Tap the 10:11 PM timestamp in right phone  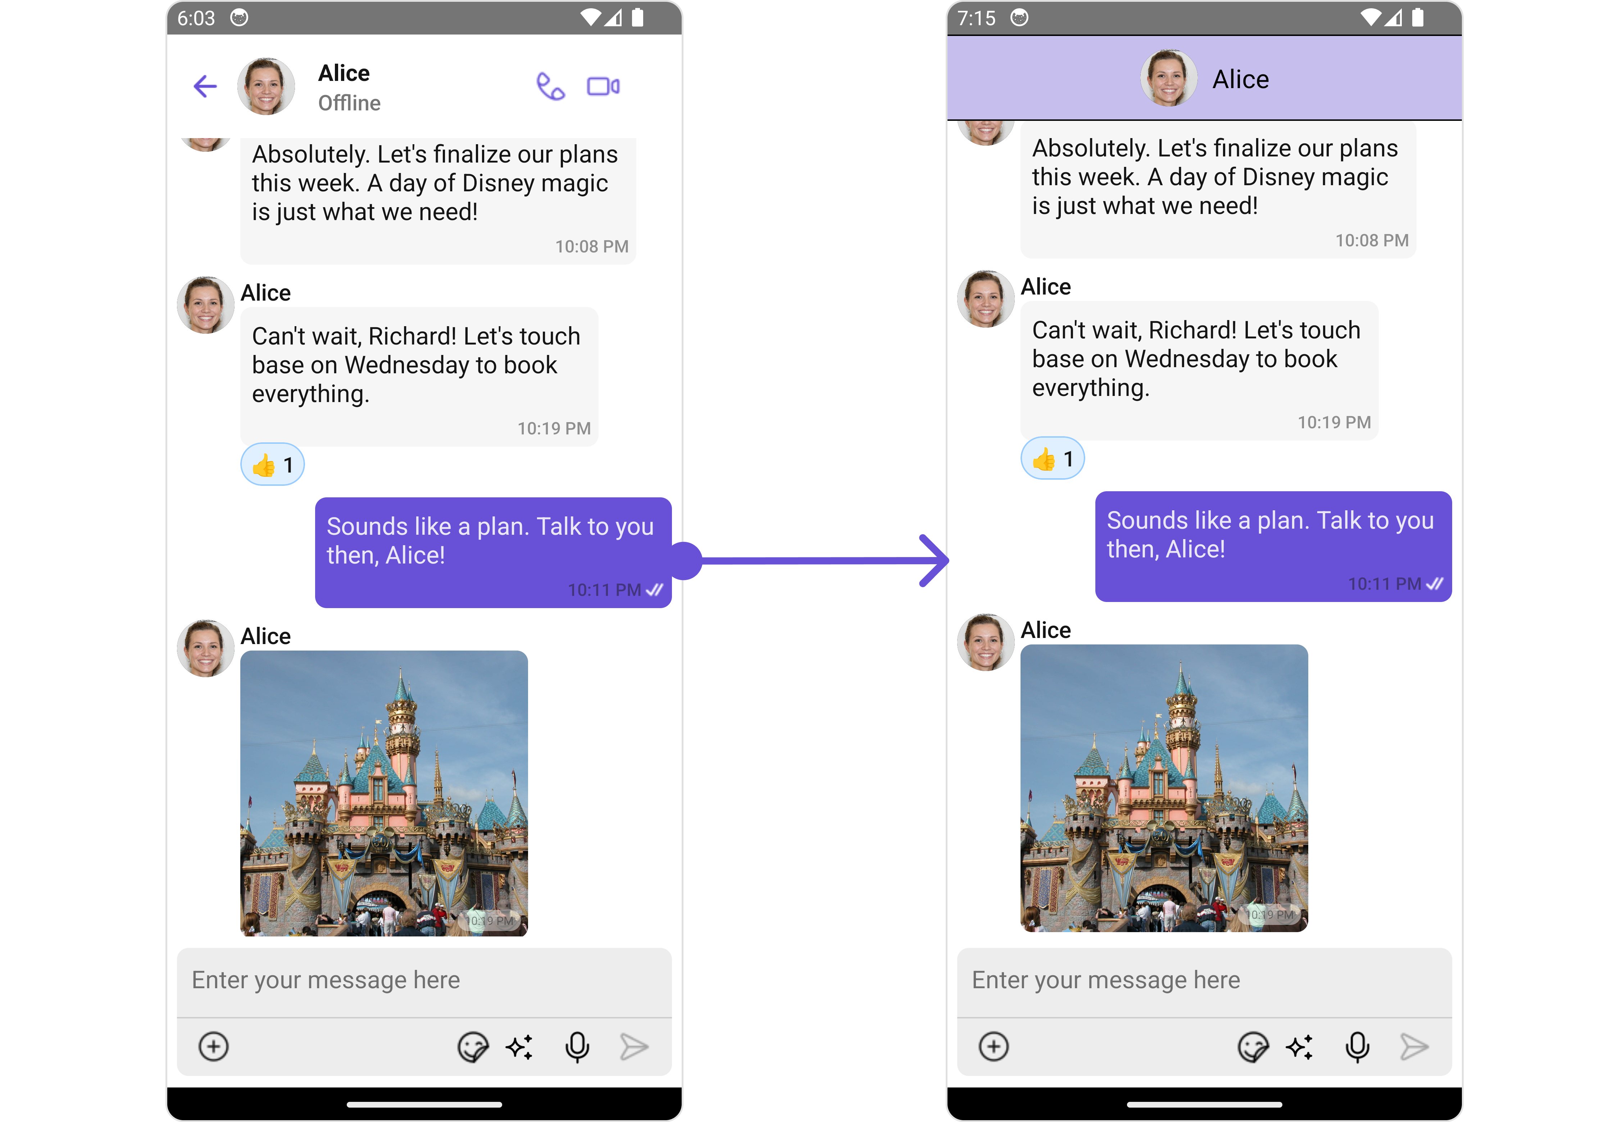1385,584
